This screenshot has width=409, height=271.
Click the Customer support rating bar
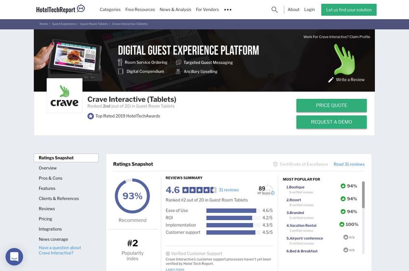tap(233, 232)
